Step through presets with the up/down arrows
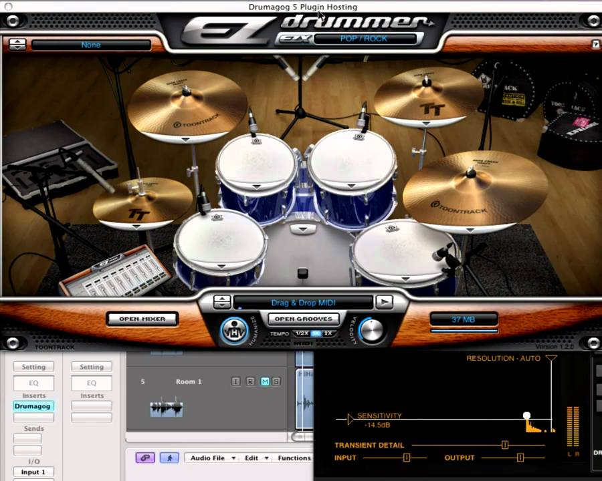The image size is (602, 481). [x=17, y=45]
